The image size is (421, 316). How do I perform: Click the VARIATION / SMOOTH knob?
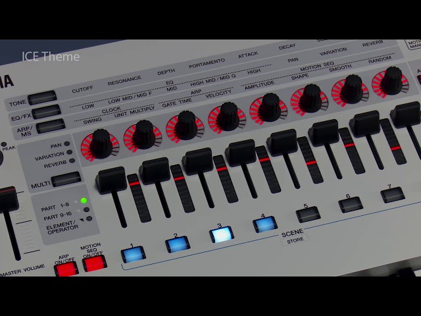point(351,90)
